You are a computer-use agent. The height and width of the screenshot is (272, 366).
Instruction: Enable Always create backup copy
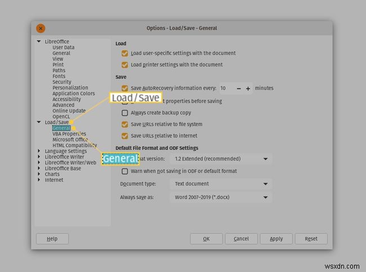124,113
